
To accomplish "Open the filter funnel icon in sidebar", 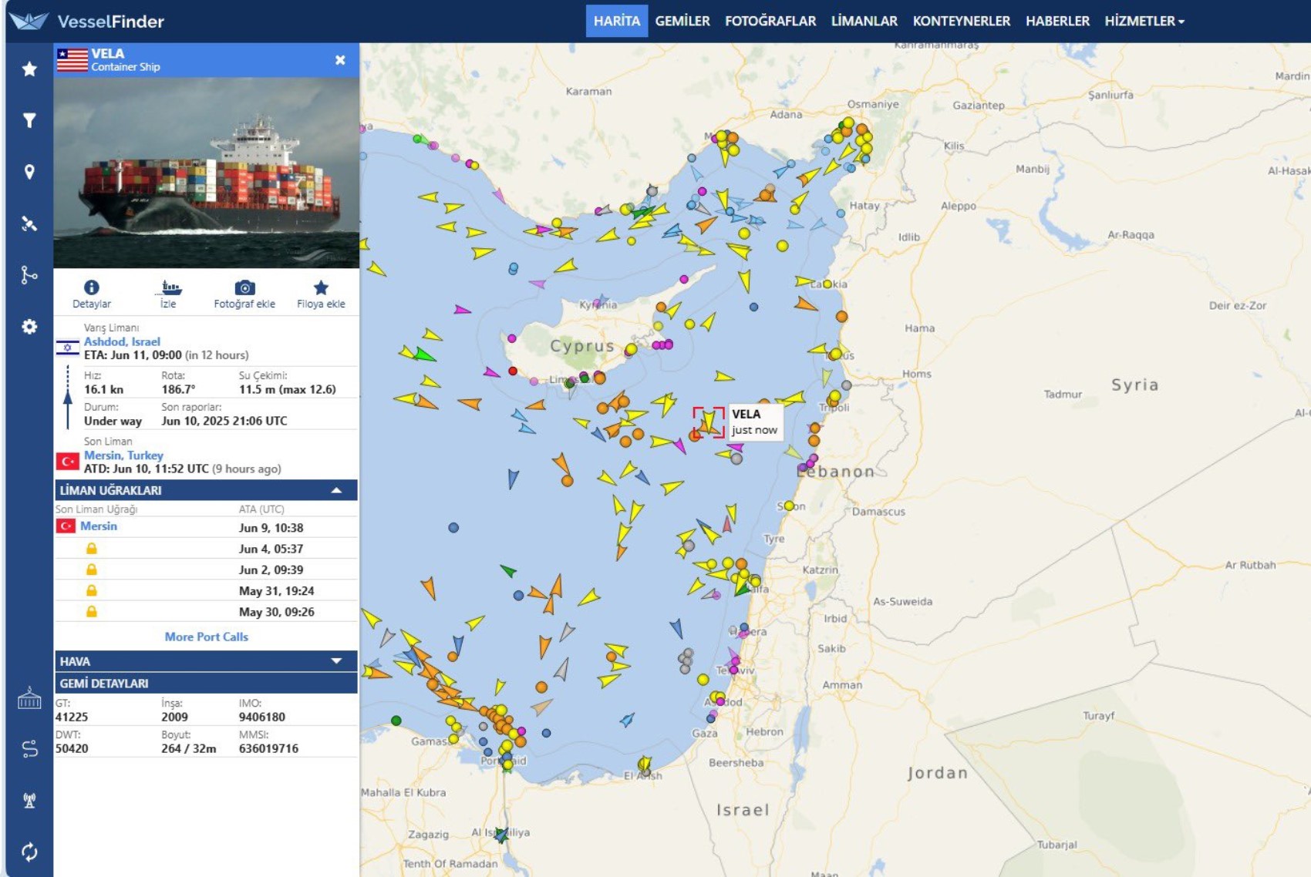I will tap(29, 121).
